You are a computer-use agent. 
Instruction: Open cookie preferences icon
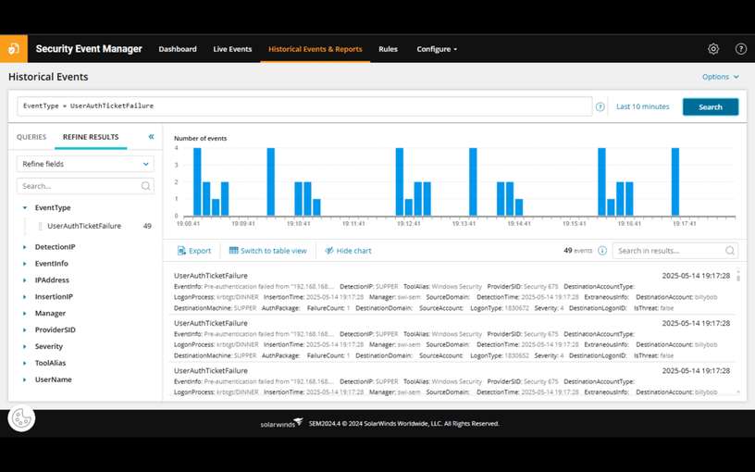21,418
